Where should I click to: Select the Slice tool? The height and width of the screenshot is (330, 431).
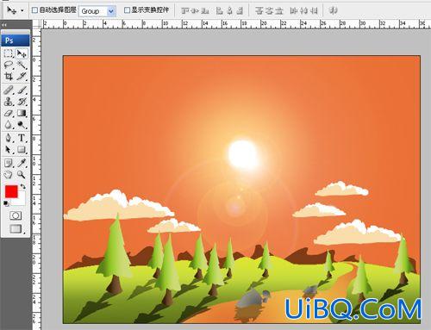click(x=22, y=76)
